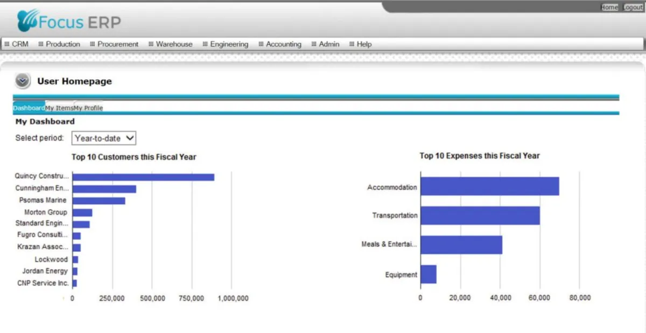Switch to the My Items tab
This screenshot has height=333, width=646.
pos(59,108)
